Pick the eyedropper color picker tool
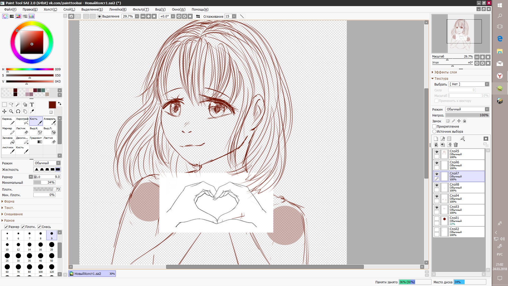The width and height of the screenshot is (508, 286). [32, 111]
